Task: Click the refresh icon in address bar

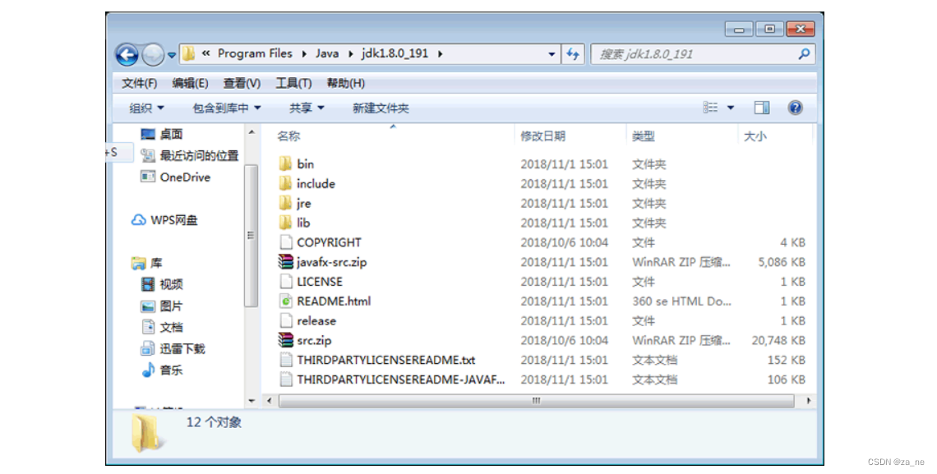Action: click(573, 53)
